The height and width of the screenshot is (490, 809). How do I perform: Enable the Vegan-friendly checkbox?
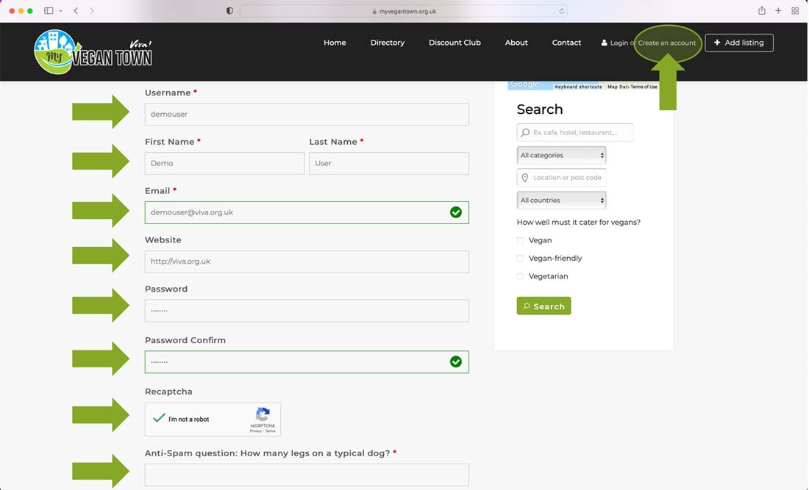(520, 259)
